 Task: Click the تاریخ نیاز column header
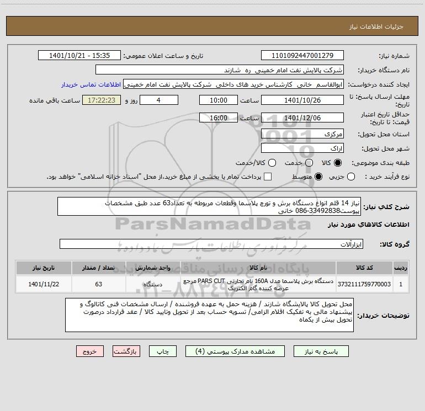(x=44, y=268)
